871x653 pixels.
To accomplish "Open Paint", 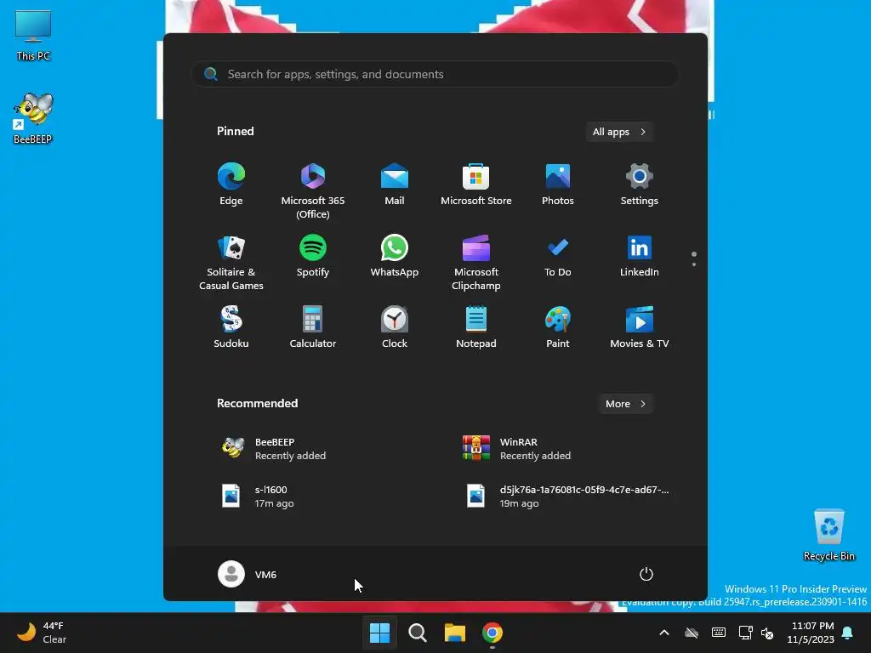I will [x=558, y=327].
